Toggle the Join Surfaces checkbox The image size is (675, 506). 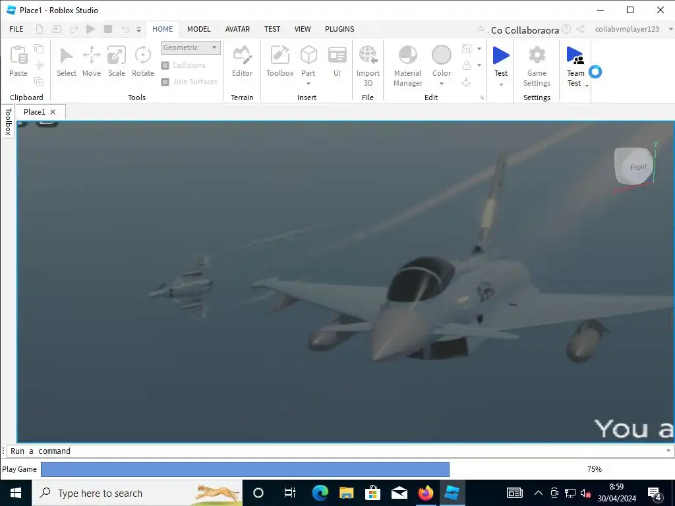click(x=165, y=82)
